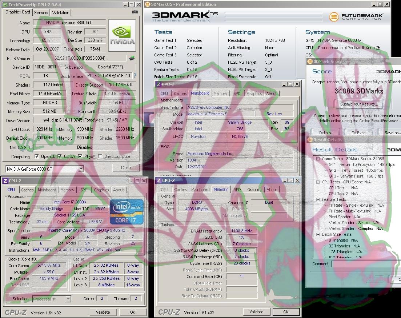Collapse the Game Tests tree node
The image size is (401, 318).
tap(318, 159)
